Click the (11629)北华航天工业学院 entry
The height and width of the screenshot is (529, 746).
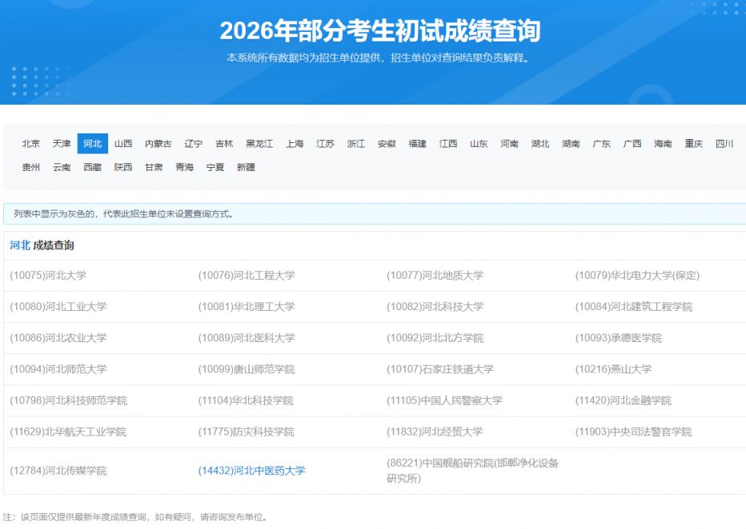tap(68, 432)
